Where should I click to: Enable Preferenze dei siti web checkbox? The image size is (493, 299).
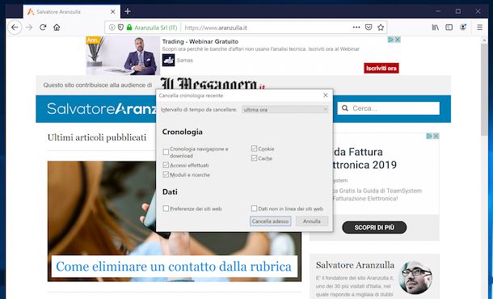166,208
